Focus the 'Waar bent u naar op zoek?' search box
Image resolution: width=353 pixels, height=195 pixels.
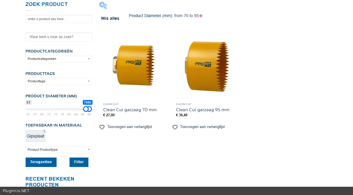(x=59, y=37)
